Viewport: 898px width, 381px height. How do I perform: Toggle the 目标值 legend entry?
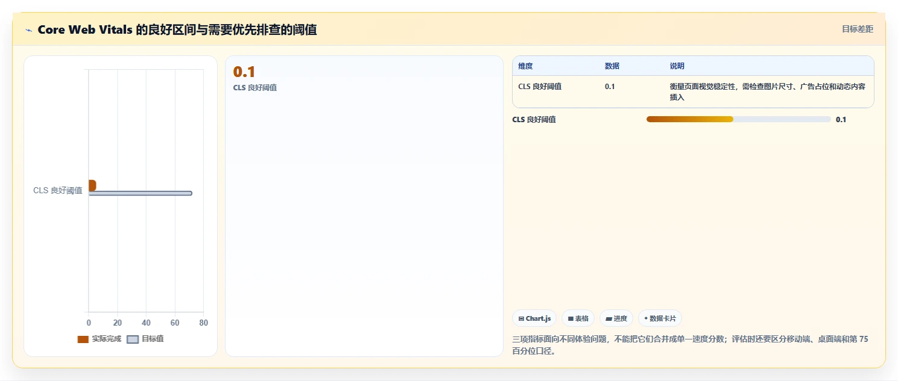(145, 339)
